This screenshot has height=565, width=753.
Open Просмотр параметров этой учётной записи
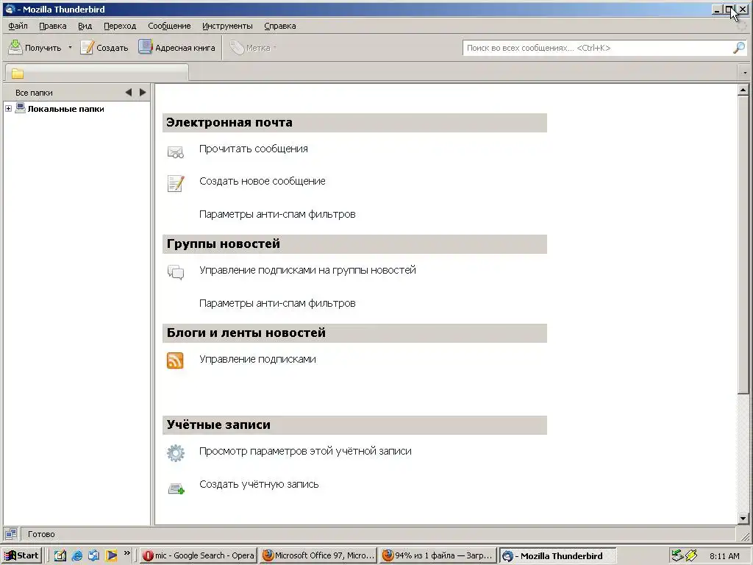point(305,451)
